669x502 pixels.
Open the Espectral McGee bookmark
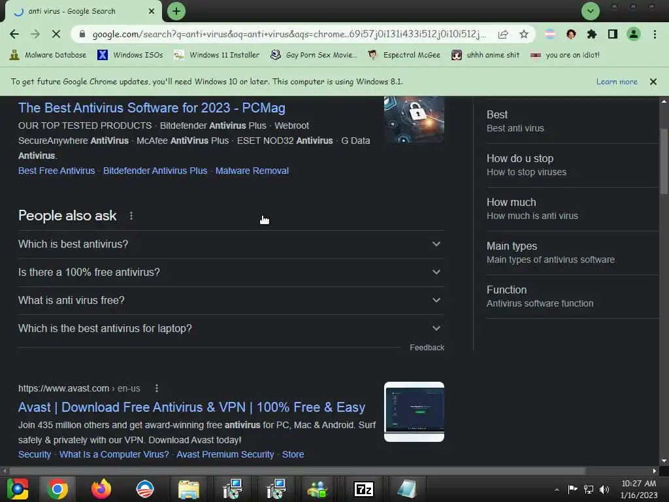point(404,55)
